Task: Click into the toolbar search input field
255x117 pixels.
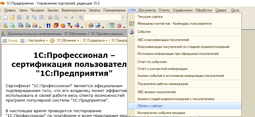Action: [103, 17]
